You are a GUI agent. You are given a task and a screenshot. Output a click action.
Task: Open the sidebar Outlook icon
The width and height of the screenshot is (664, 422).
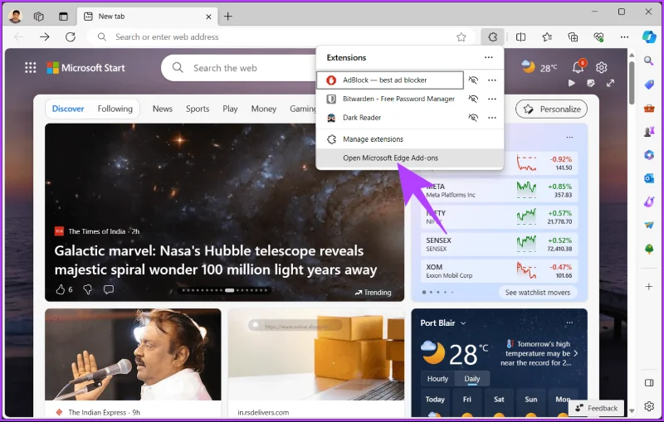coord(649,178)
